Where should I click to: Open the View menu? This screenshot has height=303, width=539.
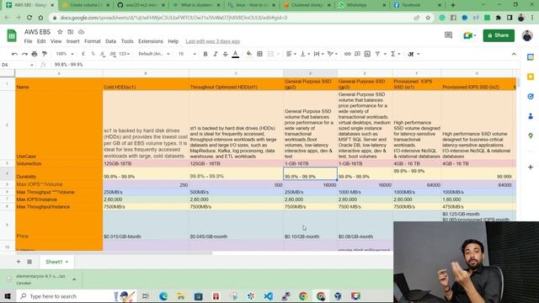(x=56, y=41)
